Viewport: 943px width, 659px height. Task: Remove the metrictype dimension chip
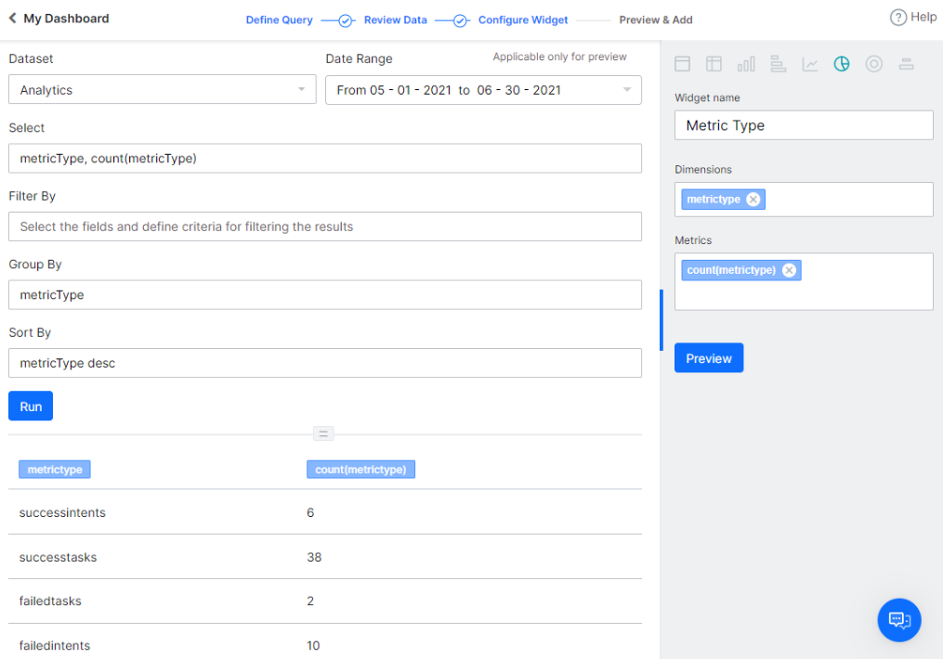pyautogui.click(x=753, y=199)
